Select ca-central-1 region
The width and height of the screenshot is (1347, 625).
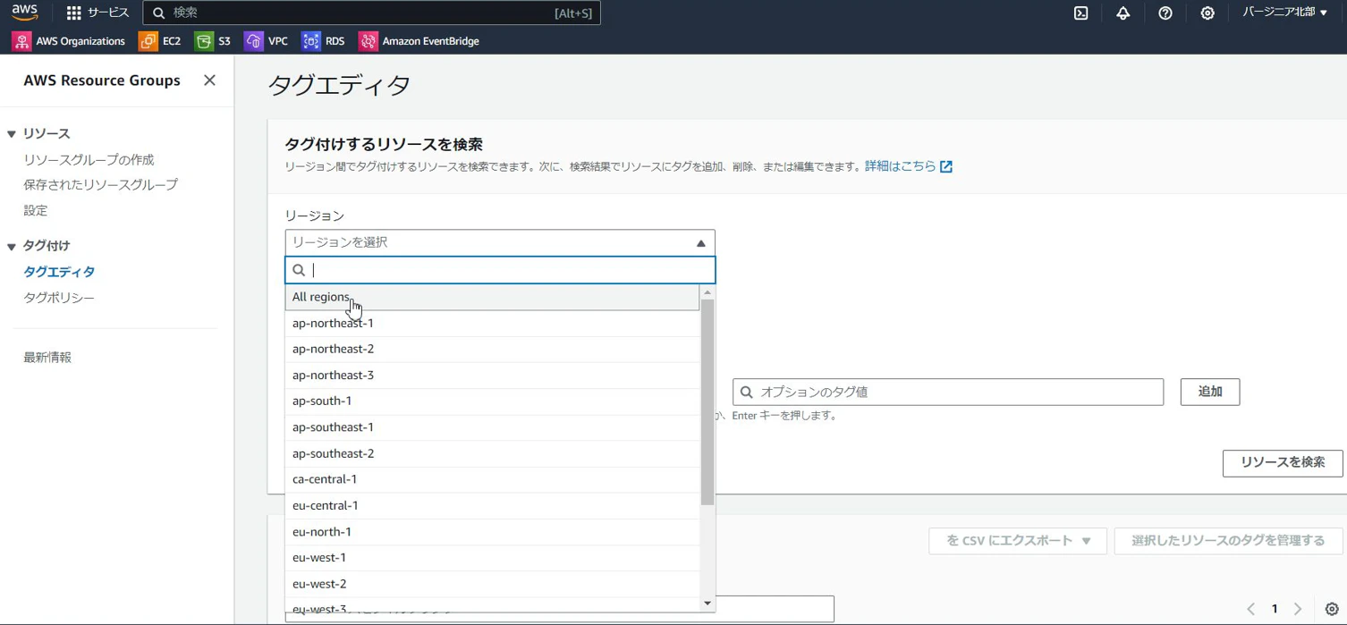492,479
